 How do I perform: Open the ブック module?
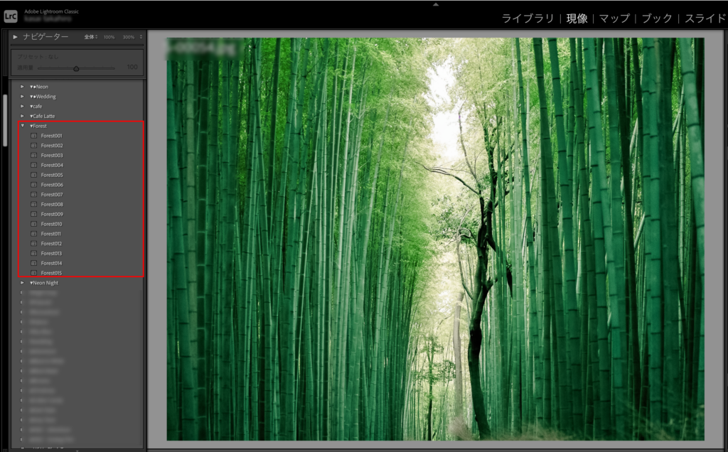pos(657,18)
